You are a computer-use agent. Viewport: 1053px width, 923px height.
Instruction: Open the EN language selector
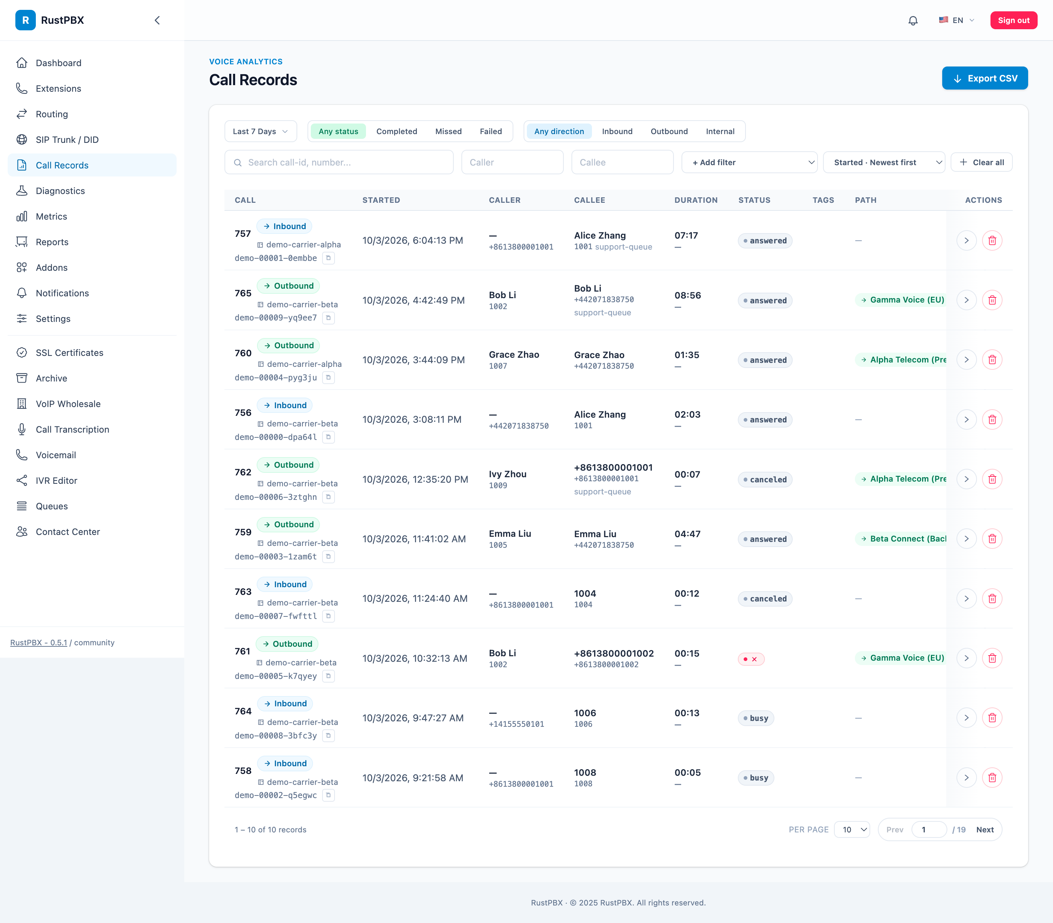click(x=957, y=20)
